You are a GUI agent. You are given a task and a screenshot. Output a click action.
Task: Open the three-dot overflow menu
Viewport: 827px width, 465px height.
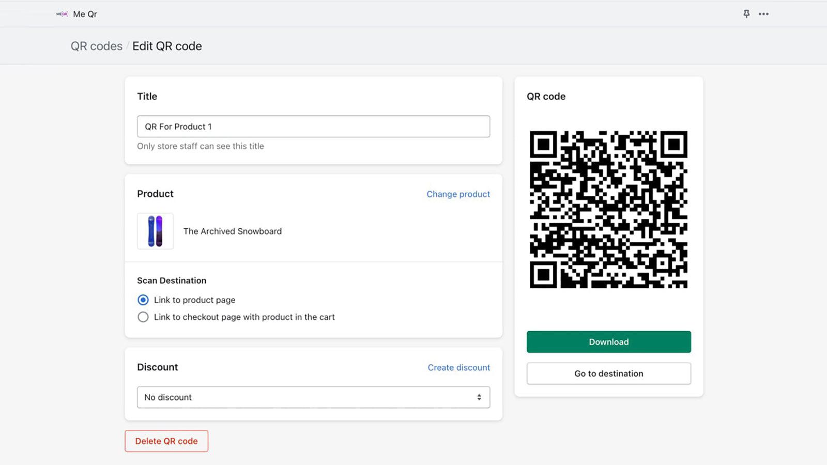pos(763,14)
